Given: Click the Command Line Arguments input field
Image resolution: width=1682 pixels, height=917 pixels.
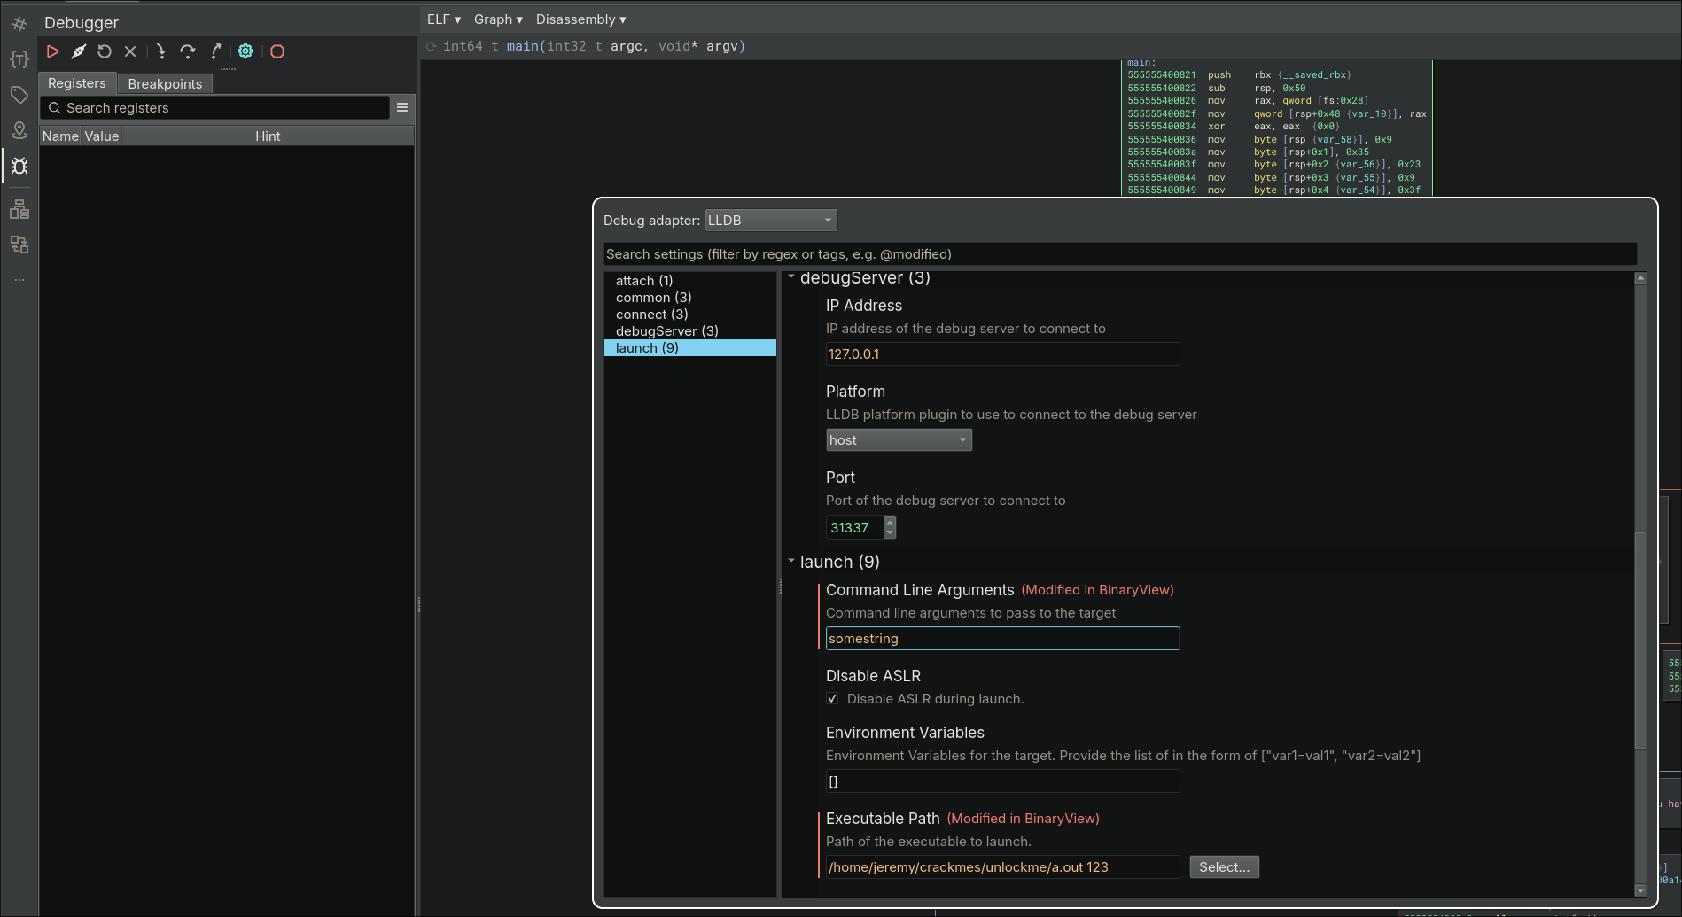Looking at the screenshot, I should tap(1001, 639).
